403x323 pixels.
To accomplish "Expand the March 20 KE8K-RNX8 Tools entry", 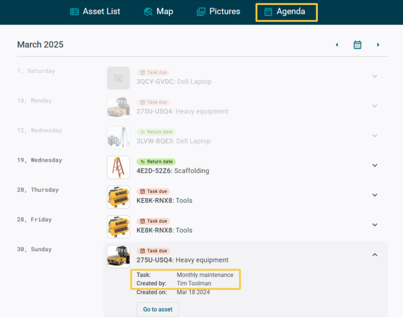I will click(374, 195).
